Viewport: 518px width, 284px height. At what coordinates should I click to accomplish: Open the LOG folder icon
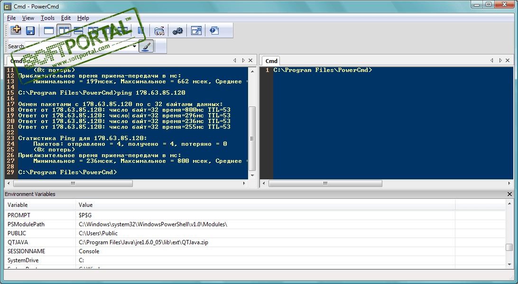pyautogui.click(x=159, y=31)
